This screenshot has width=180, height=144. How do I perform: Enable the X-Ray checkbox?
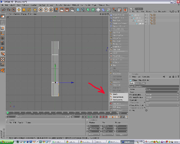coord(146,110)
